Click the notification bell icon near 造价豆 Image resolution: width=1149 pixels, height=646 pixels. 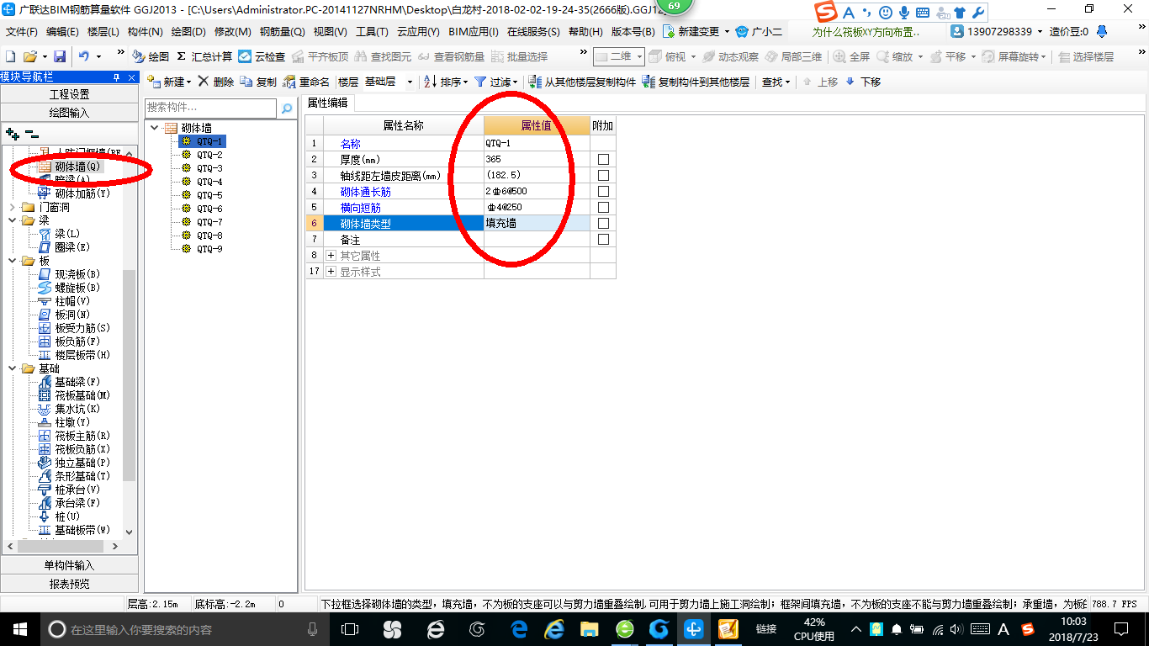1101,32
